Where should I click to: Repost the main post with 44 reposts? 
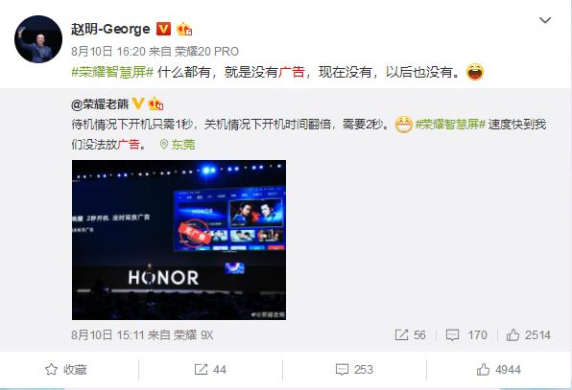(x=210, y=370)
